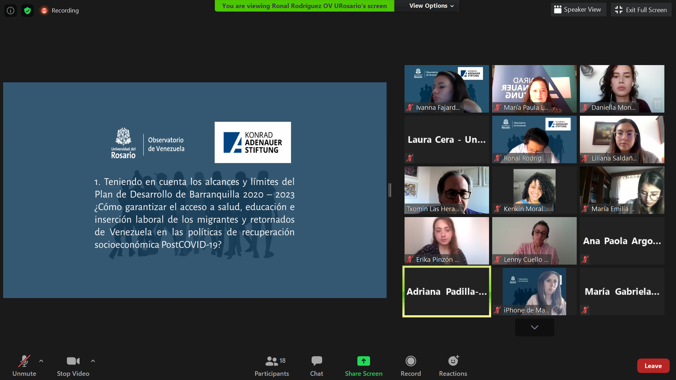Select Txomin Las Heras video thumbnail
Image resolution: width=676 pixels, height=380 pixels.
tap(446, 190)
